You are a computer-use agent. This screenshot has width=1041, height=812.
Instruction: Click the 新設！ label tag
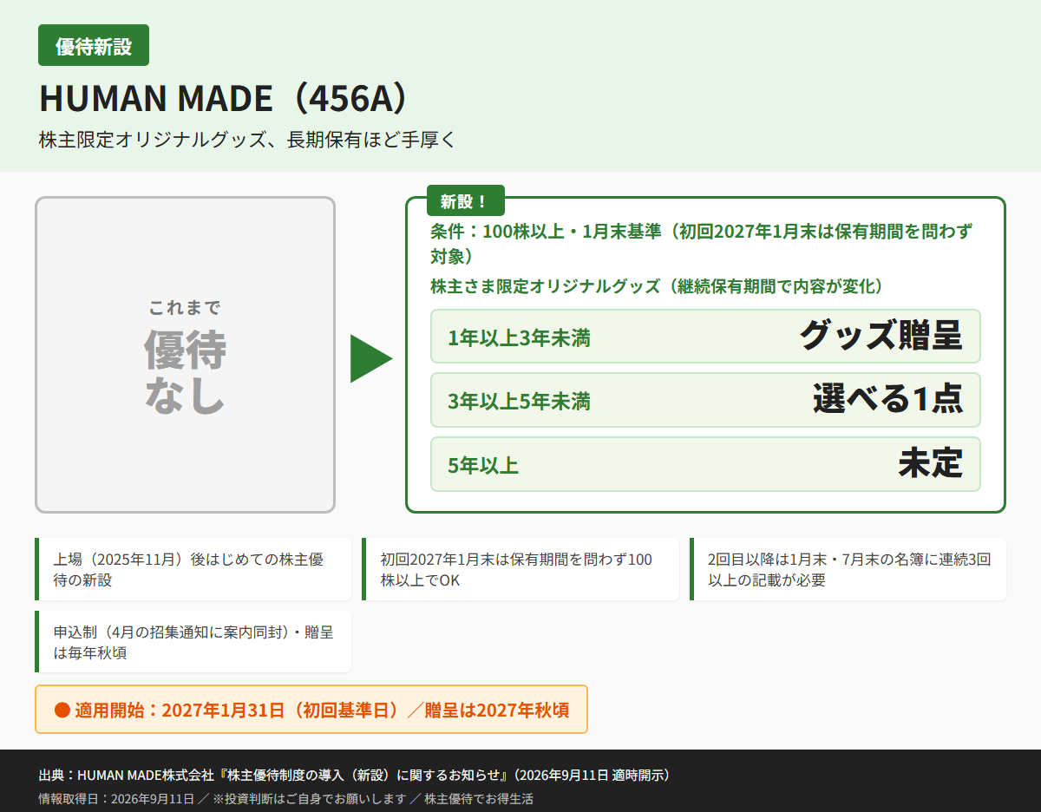465,201
